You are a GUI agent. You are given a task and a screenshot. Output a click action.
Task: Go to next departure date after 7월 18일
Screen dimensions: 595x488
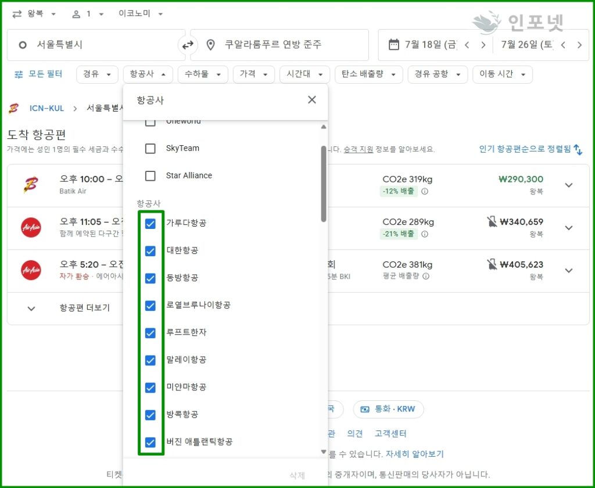point(483,45)
